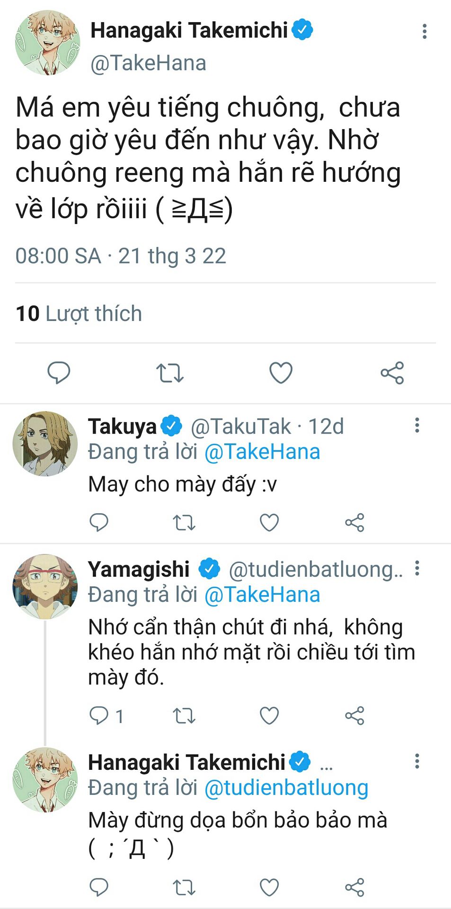
Task: Open more options for the main tweet
Action: pos(424,31)
